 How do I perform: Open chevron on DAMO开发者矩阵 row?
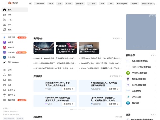pos(155,85)
